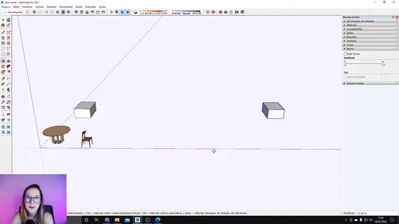Enable the Exibir névoa checkbox
The image size is (399, 224).
point(345,54)
